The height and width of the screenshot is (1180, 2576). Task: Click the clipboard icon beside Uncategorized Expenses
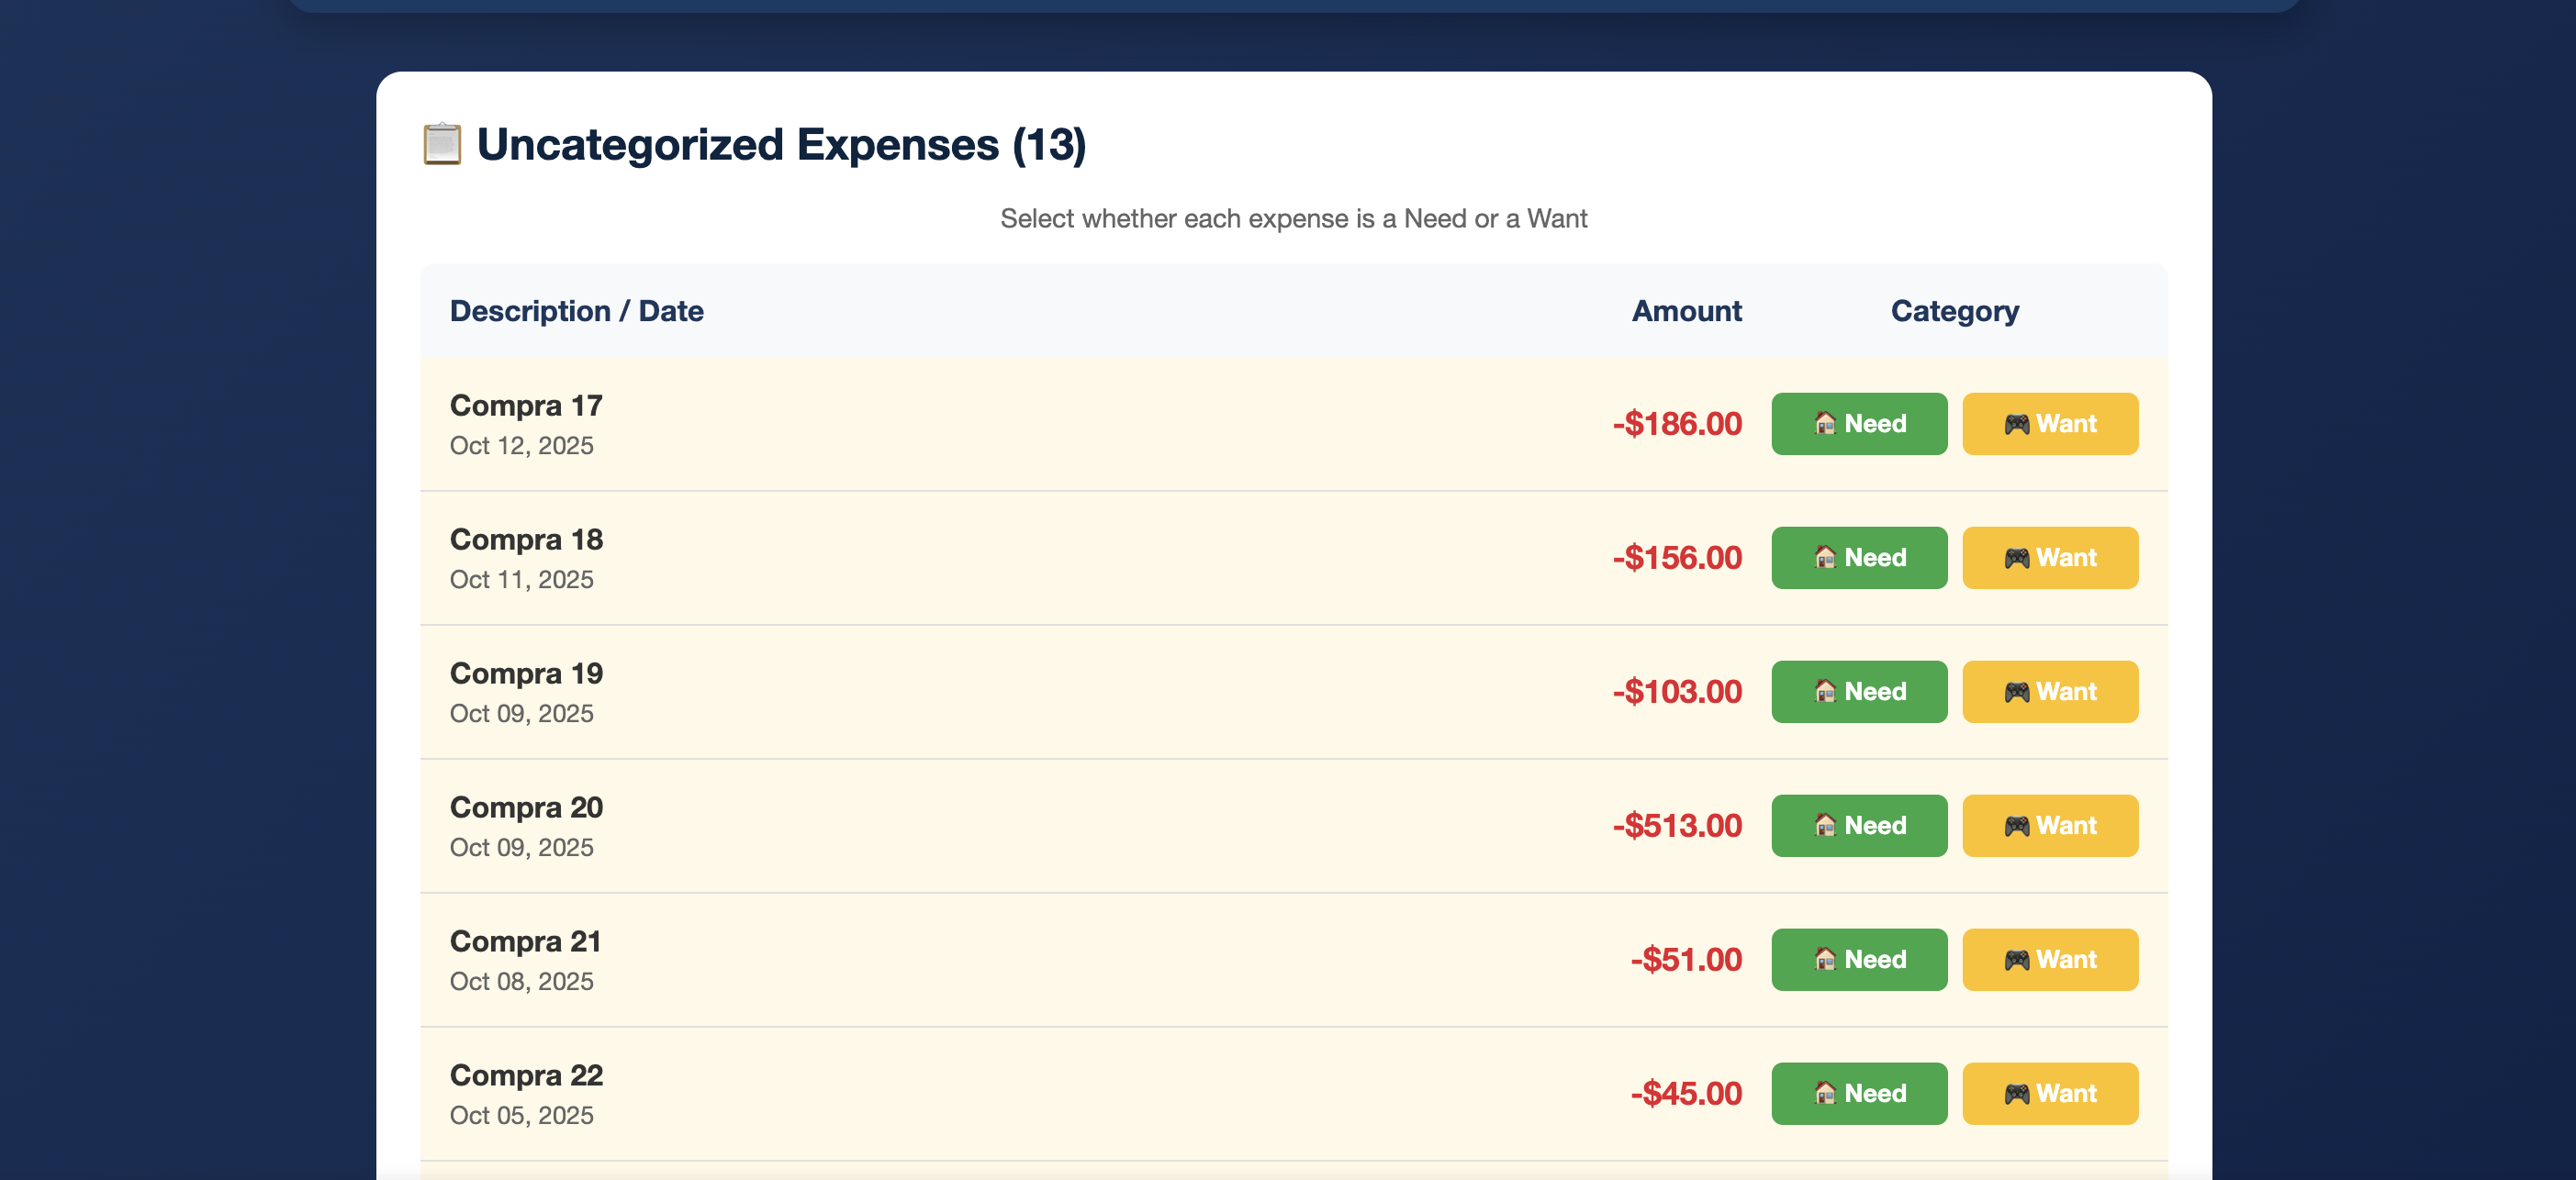(442, 145)
